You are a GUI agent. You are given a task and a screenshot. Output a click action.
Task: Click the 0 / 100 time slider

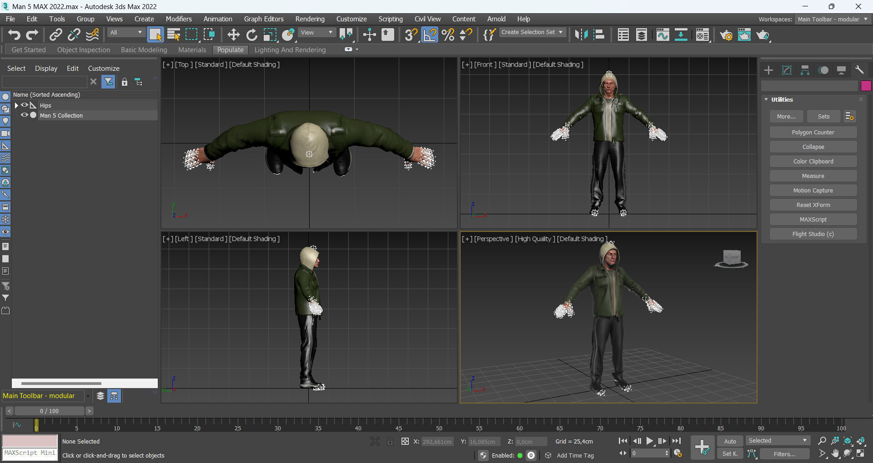tap(49, 411)
